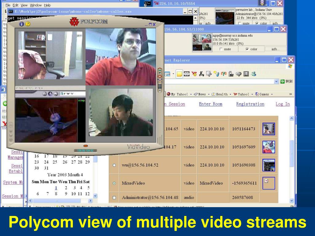Click the download arrows toolbar icon
Viewport: 315px width, 236px height.
246,74
